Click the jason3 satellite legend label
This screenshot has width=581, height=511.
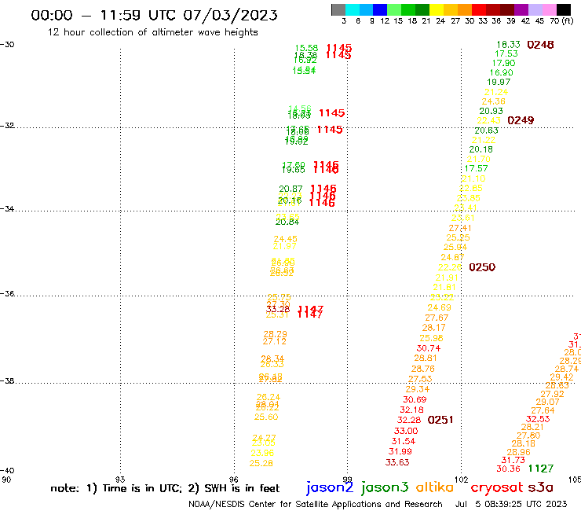tap(385, 488)
